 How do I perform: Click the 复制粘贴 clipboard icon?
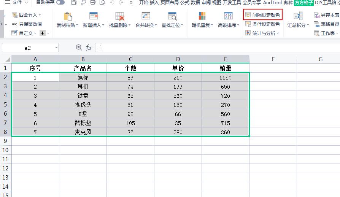point(68,16)
